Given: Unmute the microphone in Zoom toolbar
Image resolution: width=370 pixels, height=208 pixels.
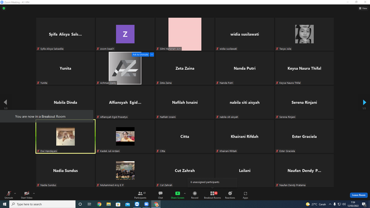Looking at the screenshot, I should tap(9, 195).
